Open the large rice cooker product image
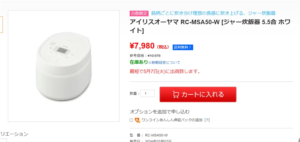Image resolution: width=300 pixels, height=142 pixels. 64,66
